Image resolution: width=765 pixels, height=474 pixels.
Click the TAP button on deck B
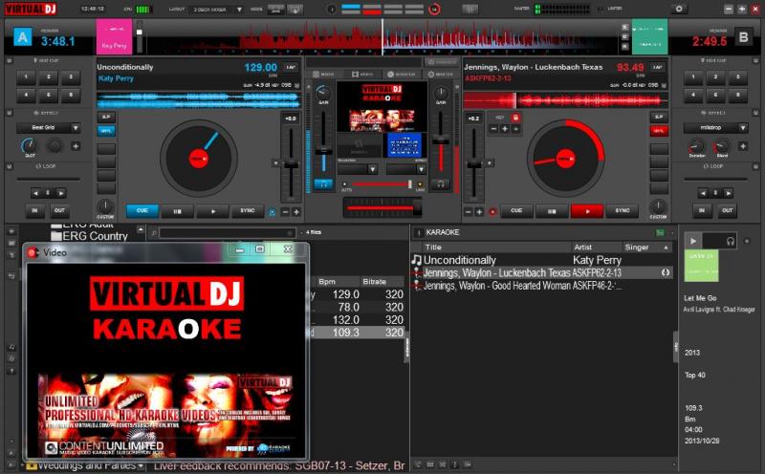point(657,67)
